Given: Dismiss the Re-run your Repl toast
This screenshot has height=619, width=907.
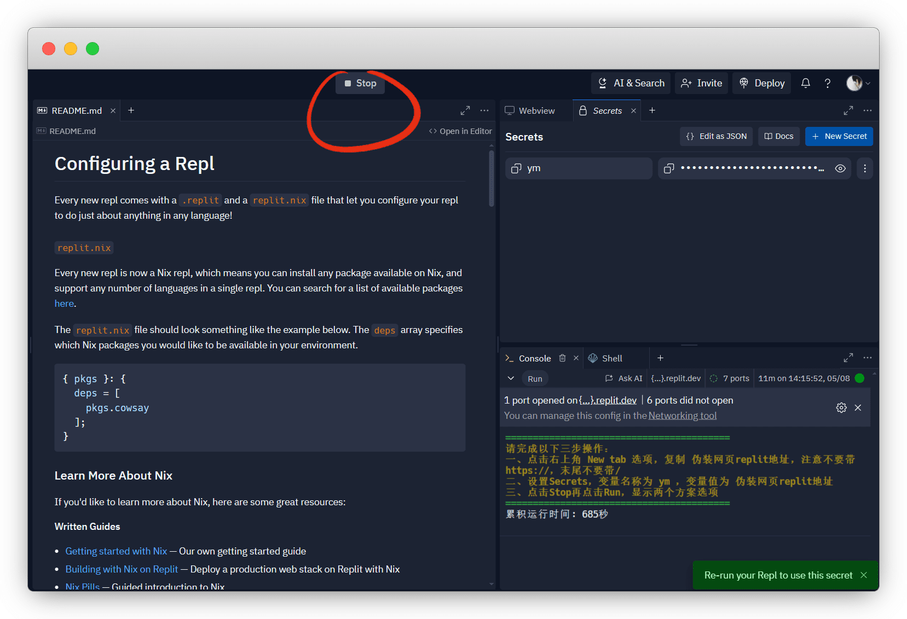Looking at the screenshot, I should click(x=864, y=575).
